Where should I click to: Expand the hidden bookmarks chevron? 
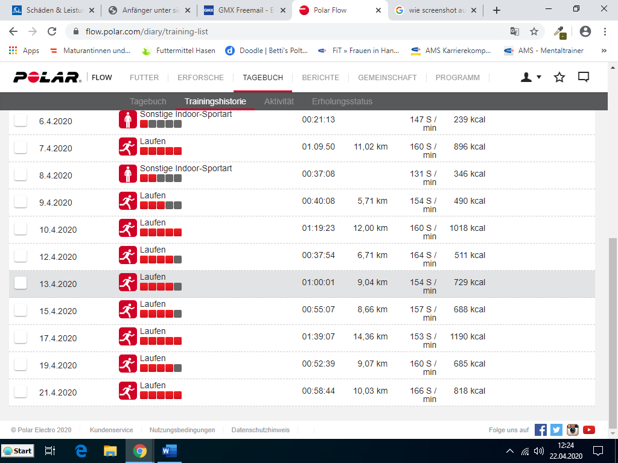coord(604,51)
